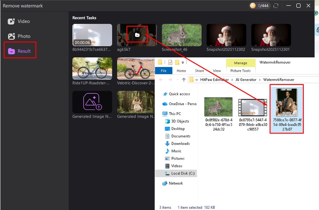Open the 8b944231b7ce6637 video task thumbnail
The image size is (319, 210).
click(x=92, y=35)
